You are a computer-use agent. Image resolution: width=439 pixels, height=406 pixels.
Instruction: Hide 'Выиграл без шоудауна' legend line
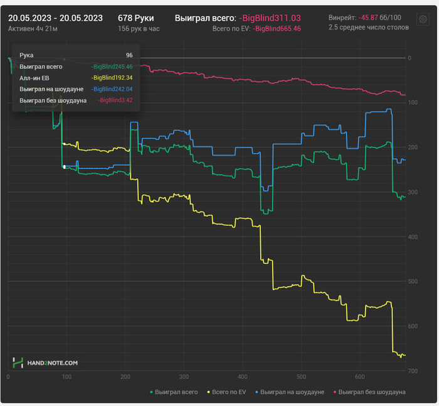point(372,392)
